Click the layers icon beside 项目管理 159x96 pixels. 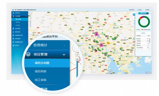pos(13,16)
